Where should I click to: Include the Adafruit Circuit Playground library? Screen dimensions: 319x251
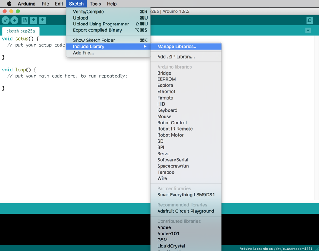tap(186, 211)
